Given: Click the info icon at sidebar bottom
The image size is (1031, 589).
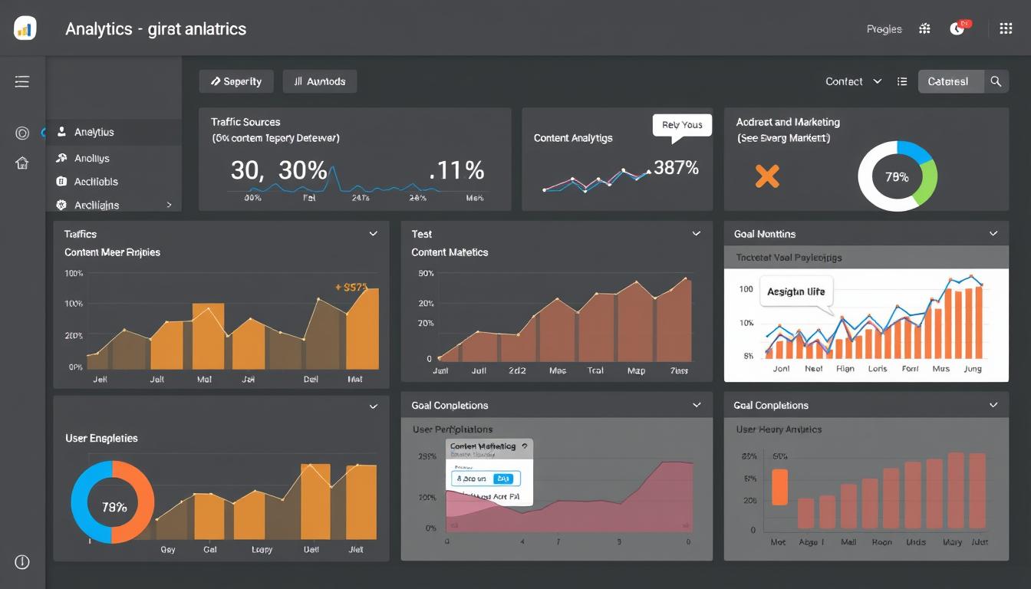Looking at the screenshot, I should (x=22, y=562).
